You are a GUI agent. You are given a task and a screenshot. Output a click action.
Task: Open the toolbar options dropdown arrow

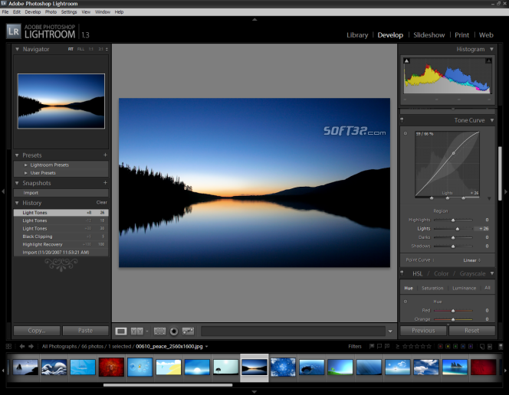click(390, 331)
